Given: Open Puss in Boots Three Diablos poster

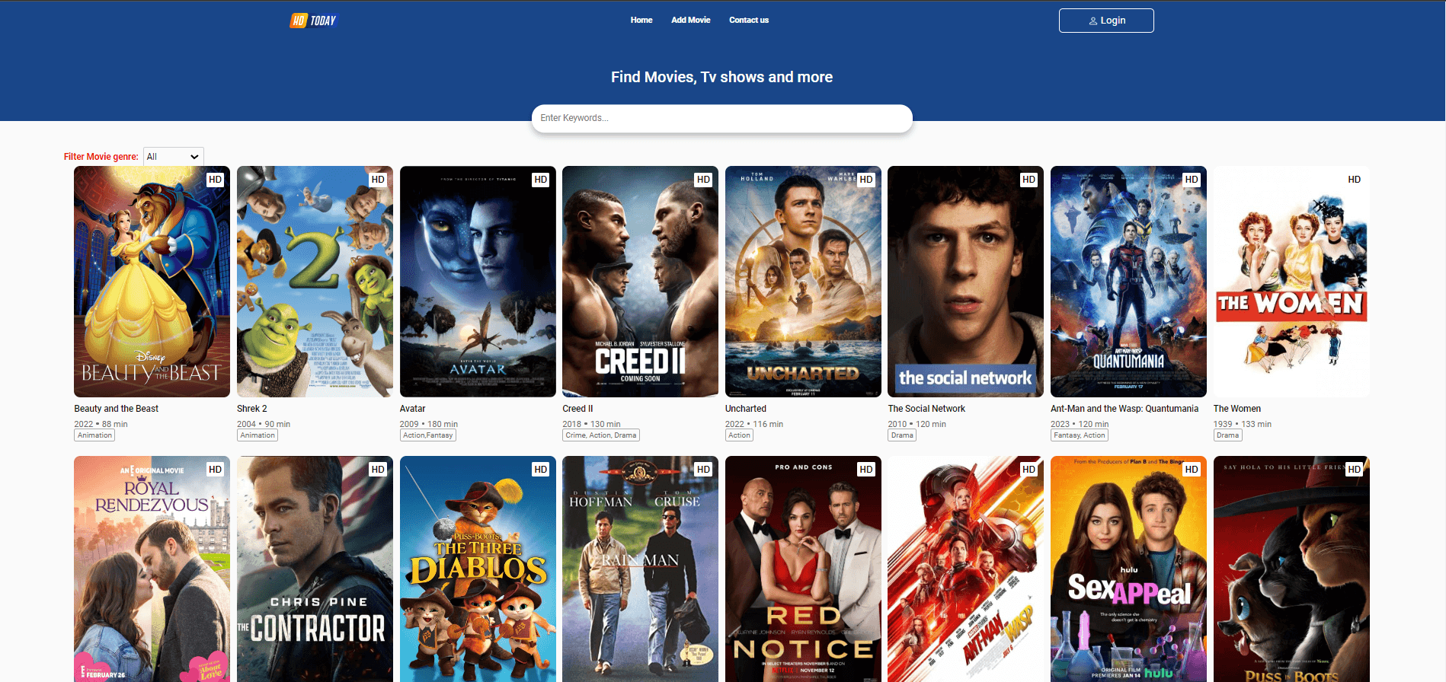Looking at the screenshot, I should [478, 569].
